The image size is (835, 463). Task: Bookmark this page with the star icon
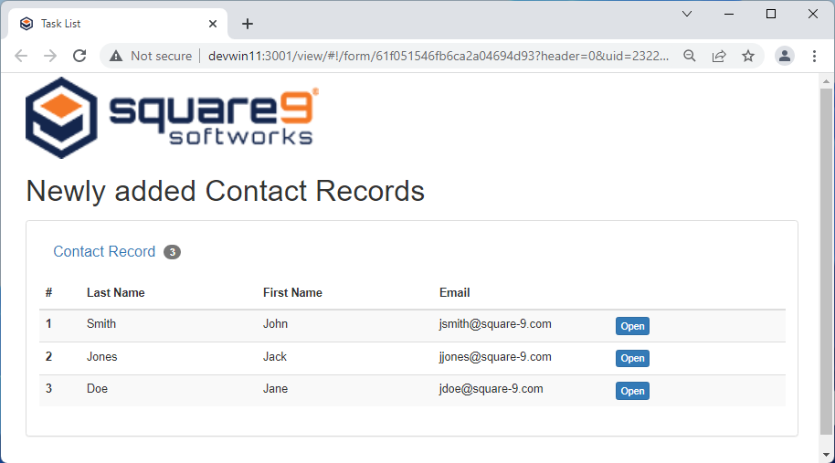[748, 56]
